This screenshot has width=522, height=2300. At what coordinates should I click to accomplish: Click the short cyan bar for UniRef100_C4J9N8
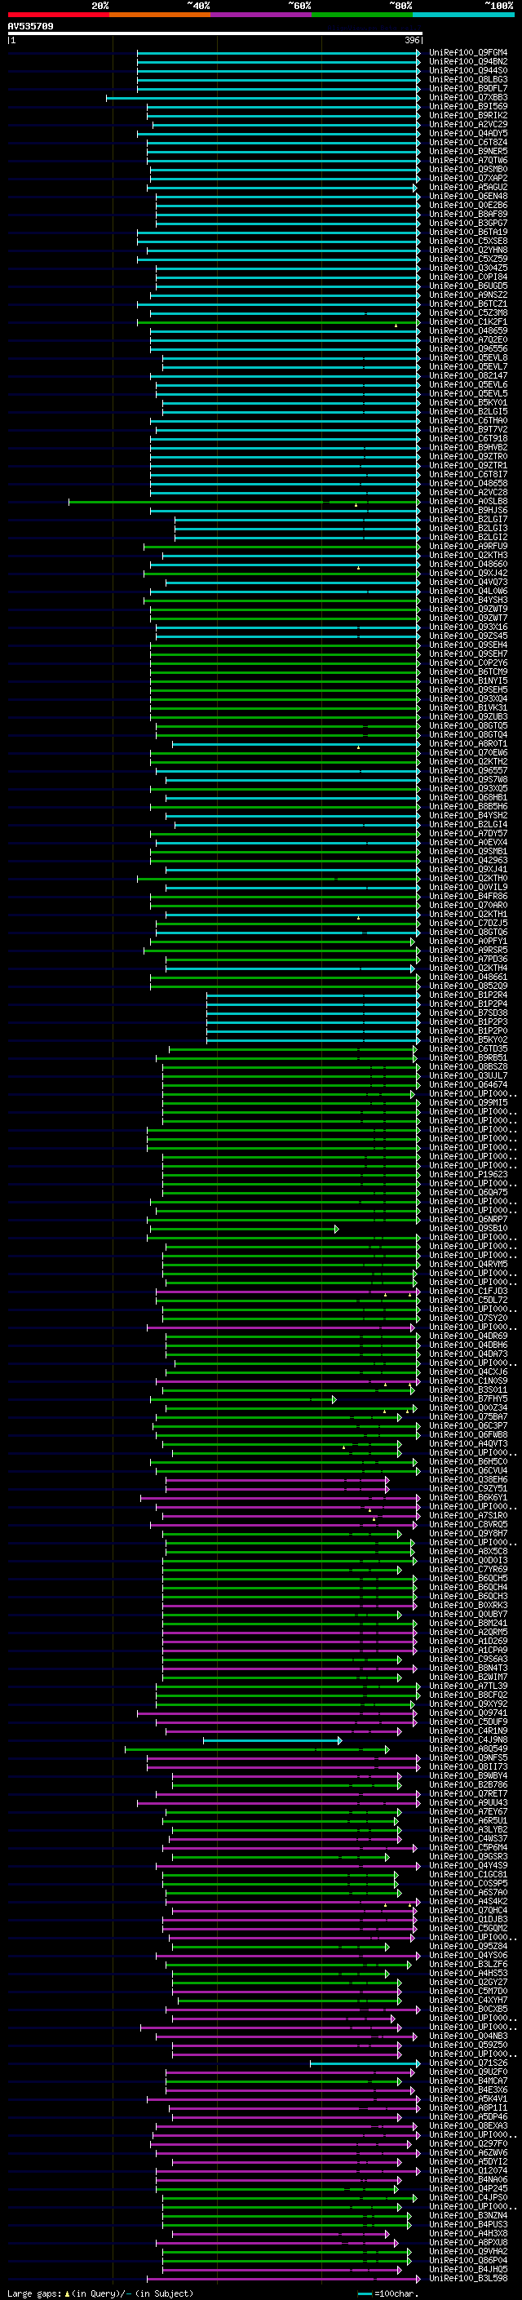tap(272, 1740)
